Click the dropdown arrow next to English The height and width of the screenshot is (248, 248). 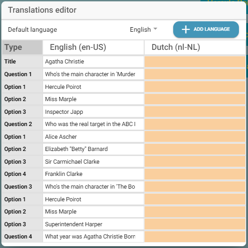pos(156,29)
